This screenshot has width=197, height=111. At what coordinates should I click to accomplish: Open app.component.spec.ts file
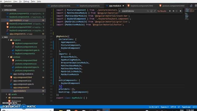[23, 84]
